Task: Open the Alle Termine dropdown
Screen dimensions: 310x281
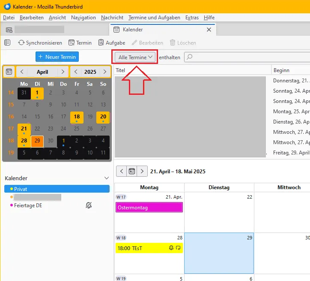Action: click(x=135, y=57)
